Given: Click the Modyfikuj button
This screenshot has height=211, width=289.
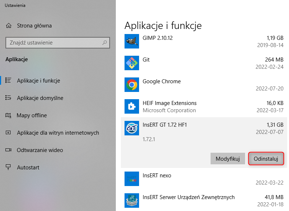Looking at the screenshot, I should click(x=228, y=159).
